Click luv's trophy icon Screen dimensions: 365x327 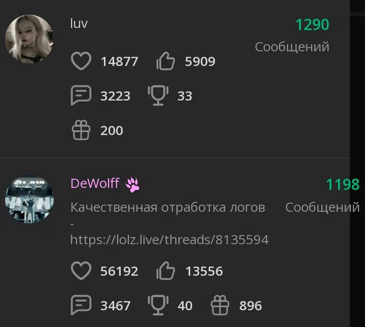click(158, 95)
